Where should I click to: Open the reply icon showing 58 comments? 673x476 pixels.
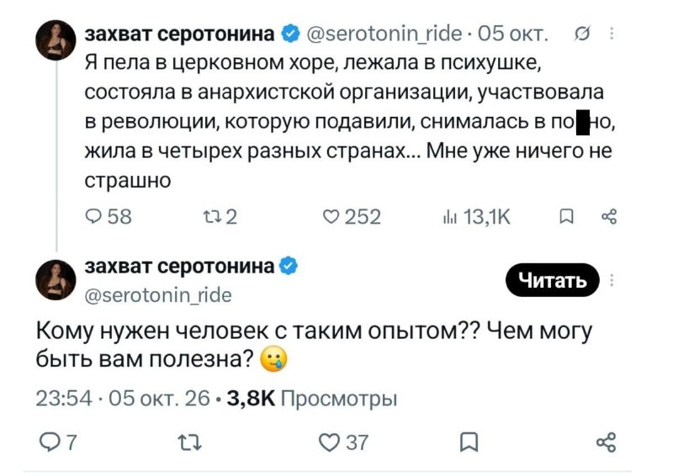109,217
